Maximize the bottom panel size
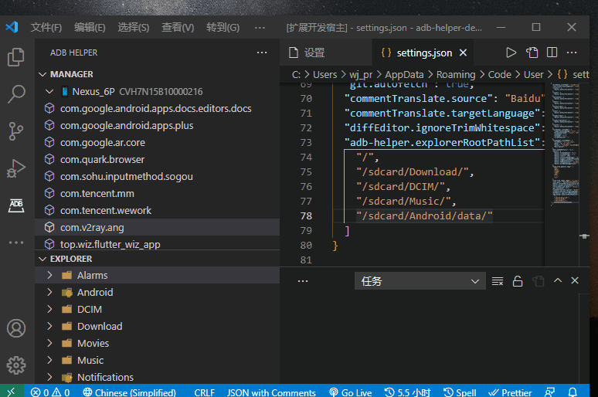The height and width of the screenshot is (397, 598). [558, 280]
